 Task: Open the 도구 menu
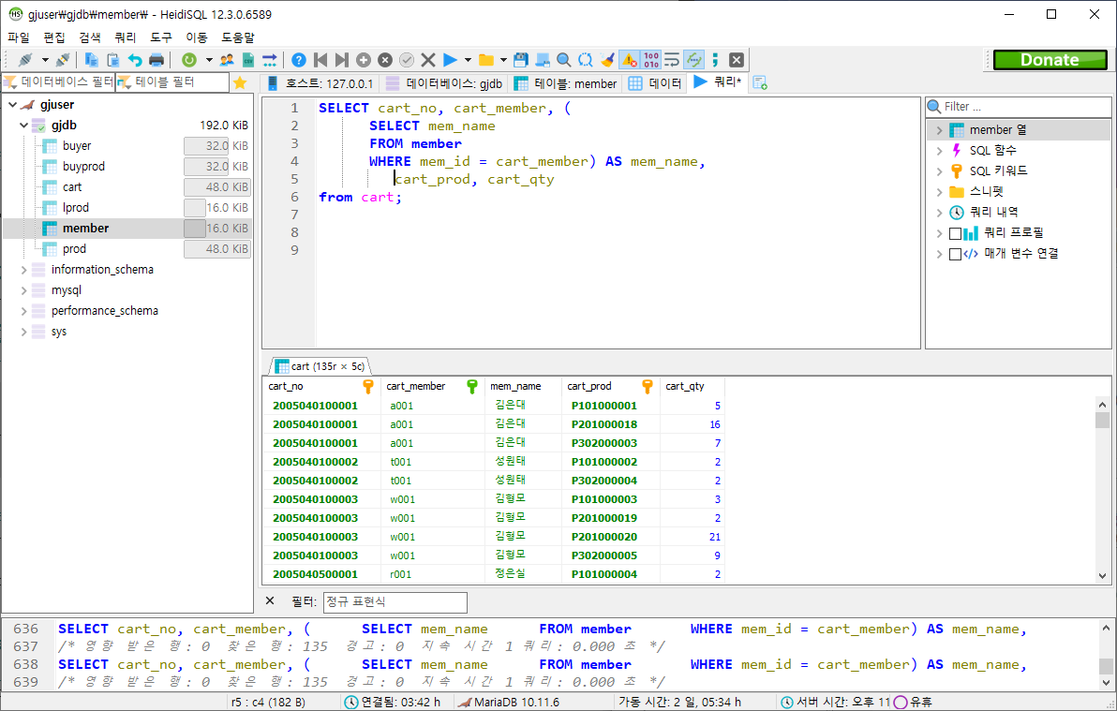click(x=161, y=37)
